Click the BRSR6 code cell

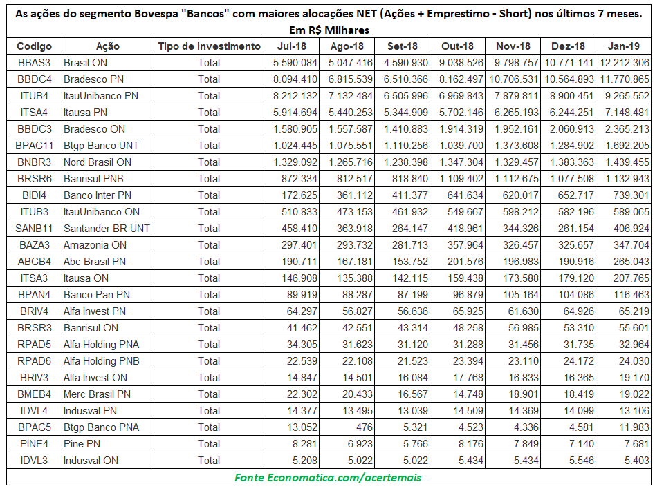click(35, 179)
